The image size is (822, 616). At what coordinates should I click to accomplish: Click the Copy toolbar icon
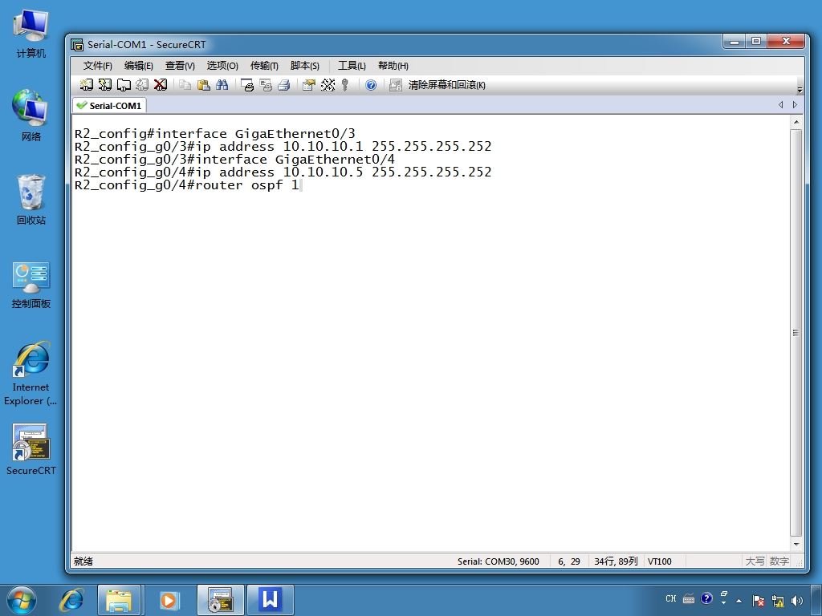click(x=185, y=85)
